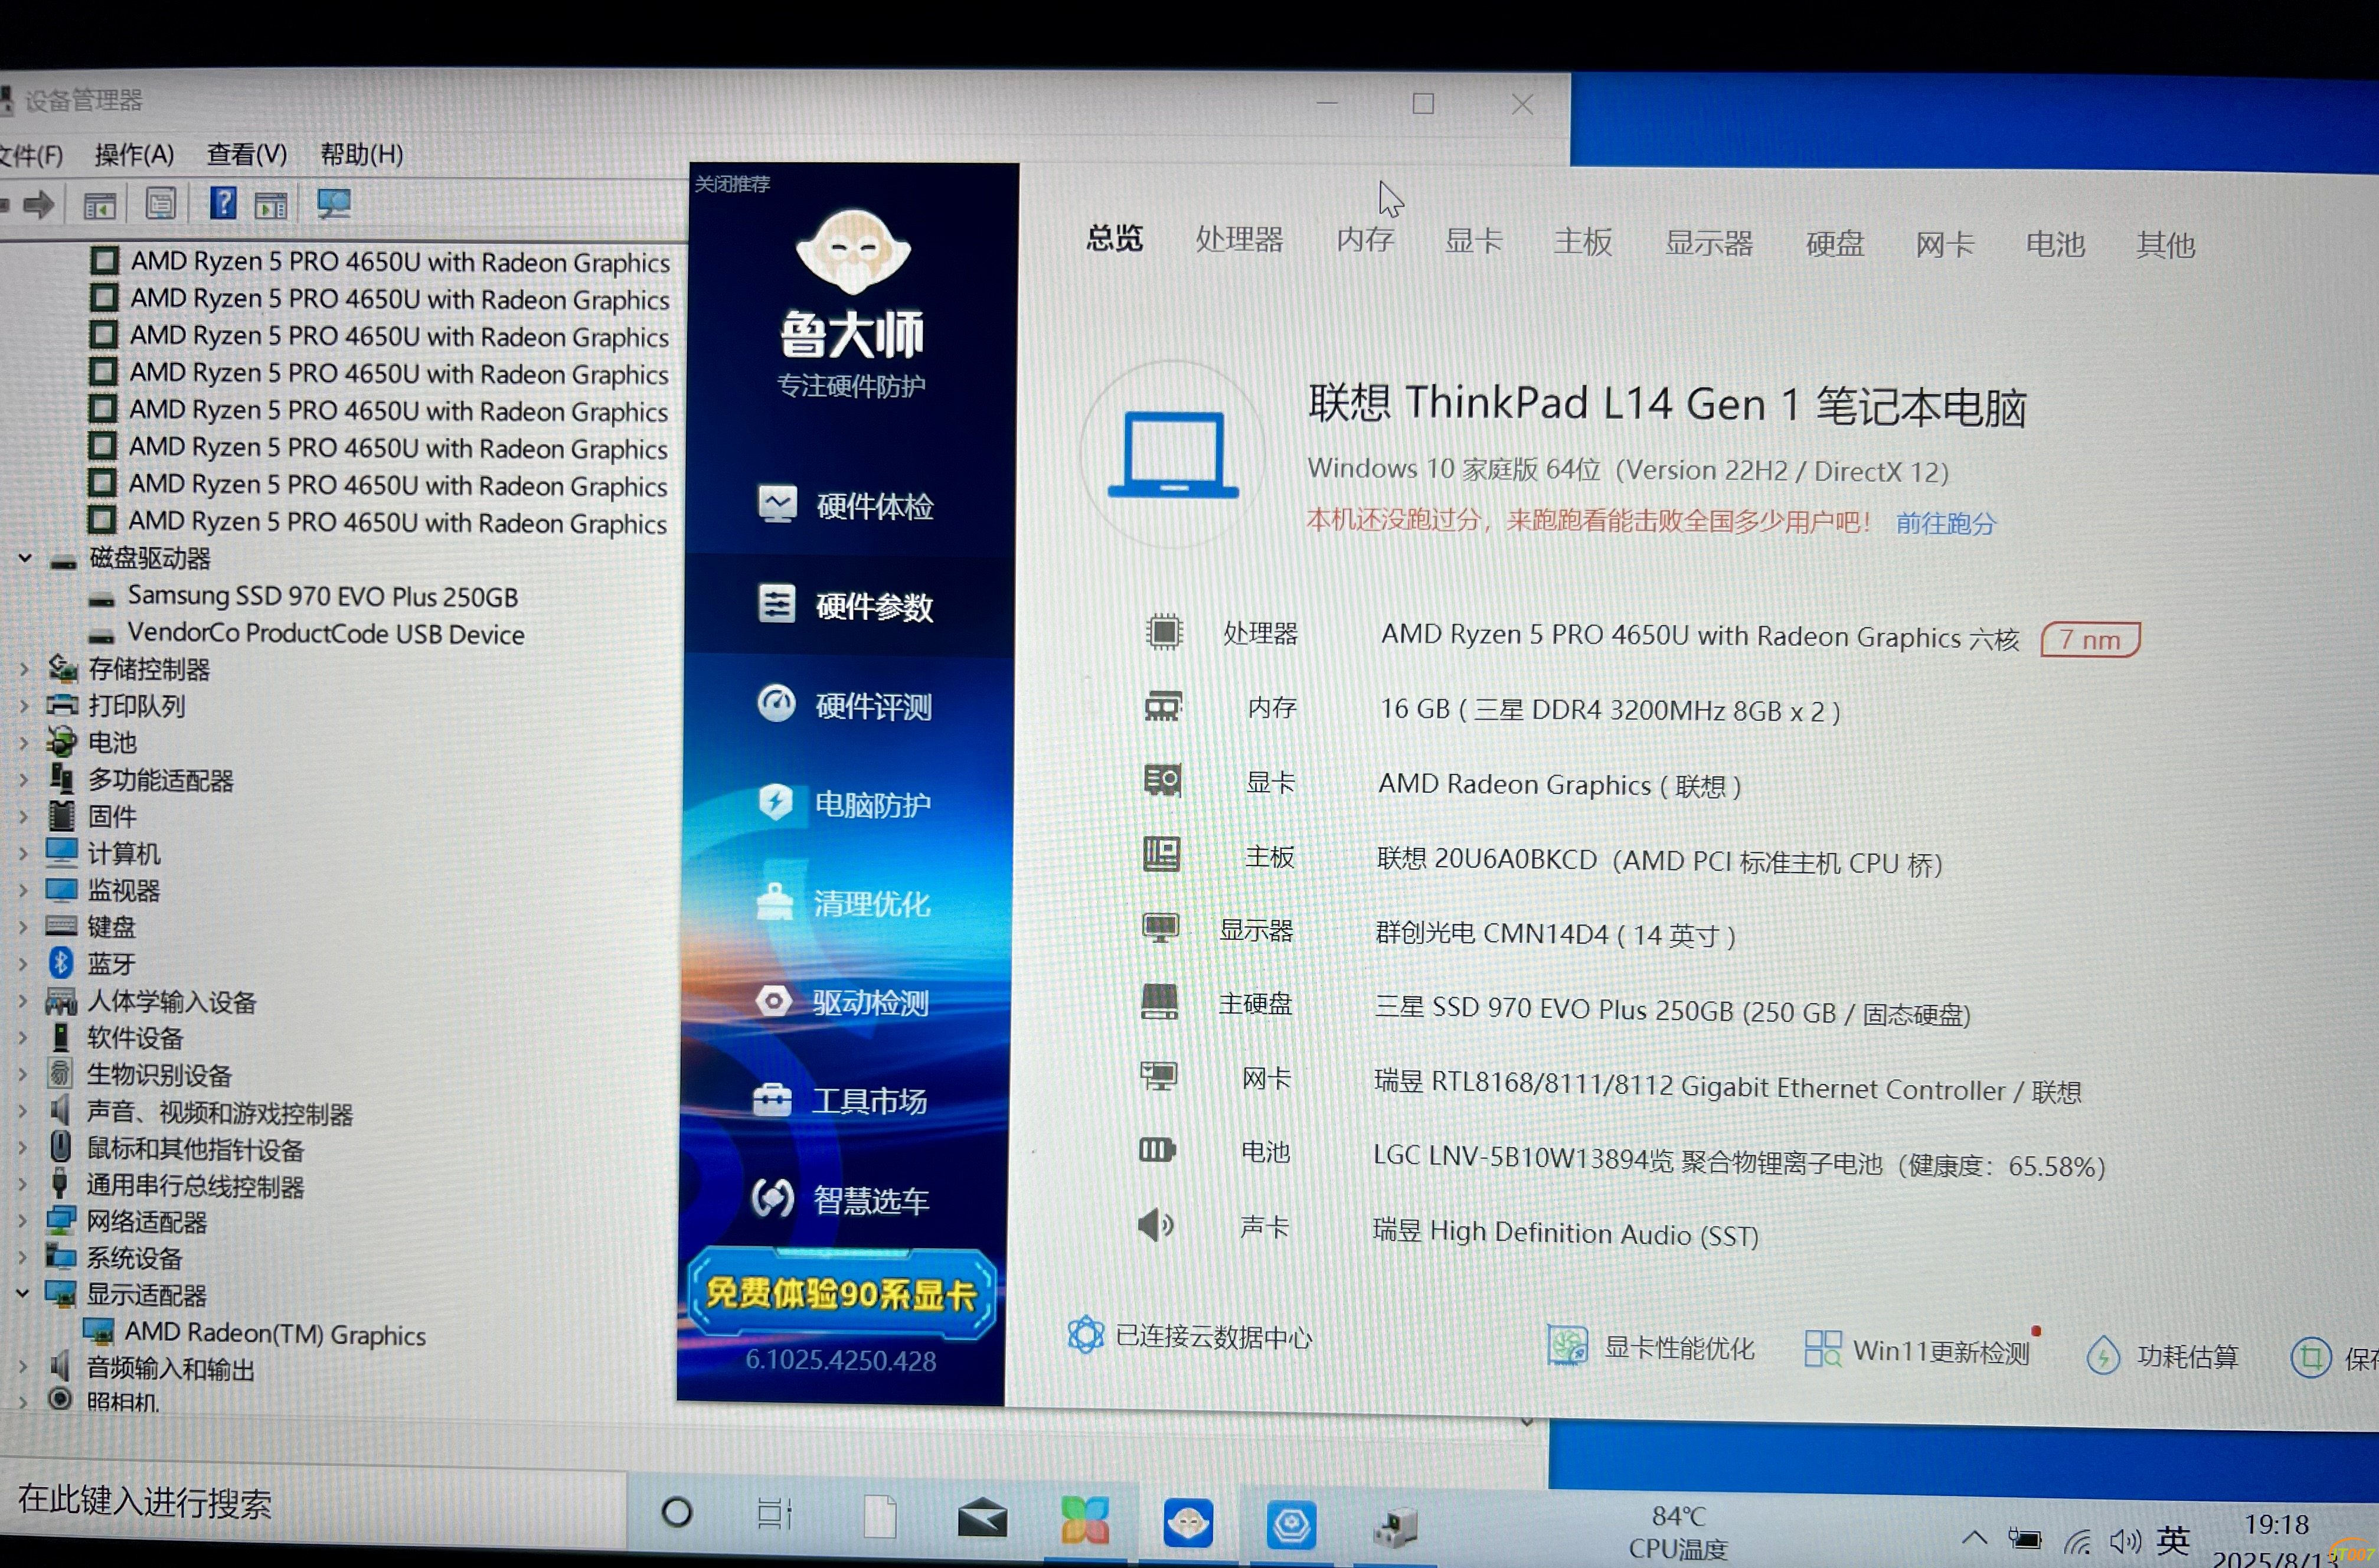Expand the 蓝牙 tree node
The image size is (2379, 1568).
[x=23, y=964]
